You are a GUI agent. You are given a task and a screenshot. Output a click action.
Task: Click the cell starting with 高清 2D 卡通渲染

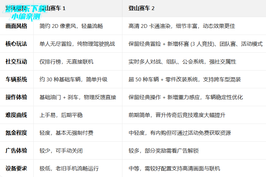pyautogui.click(x=182, y=26)
